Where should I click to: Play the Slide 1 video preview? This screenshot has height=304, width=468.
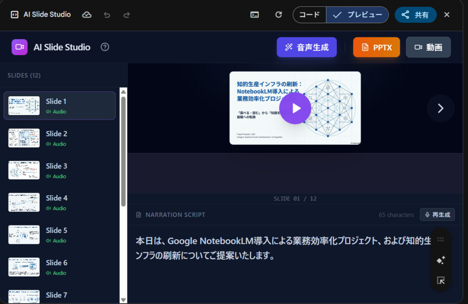point(295,108)
